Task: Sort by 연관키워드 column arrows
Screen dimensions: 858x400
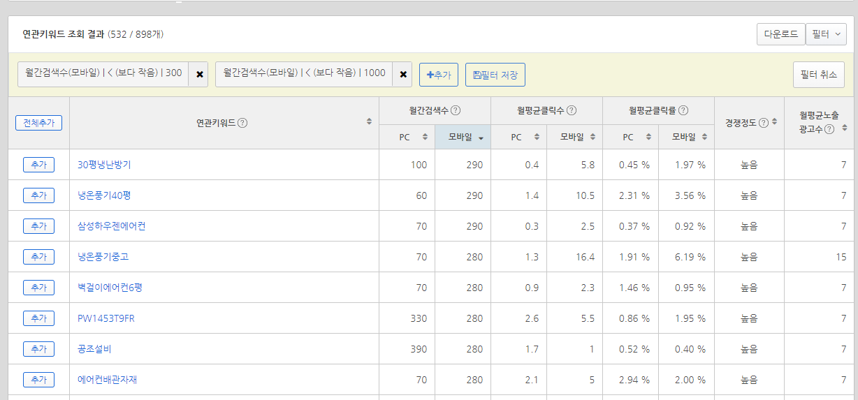Action: (369, 122)
